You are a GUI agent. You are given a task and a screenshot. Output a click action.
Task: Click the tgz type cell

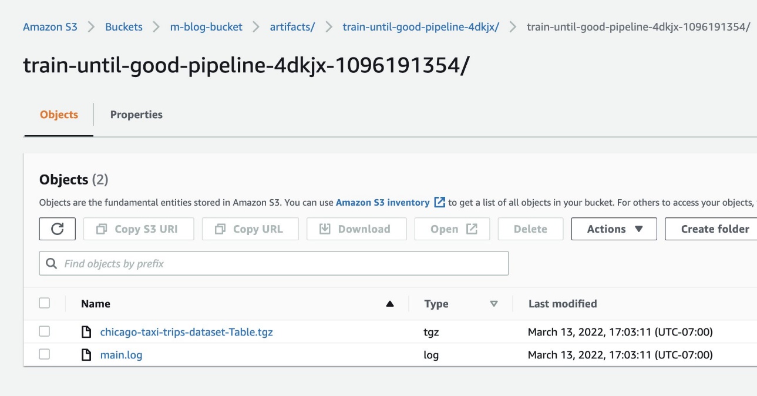pos(432,332)
